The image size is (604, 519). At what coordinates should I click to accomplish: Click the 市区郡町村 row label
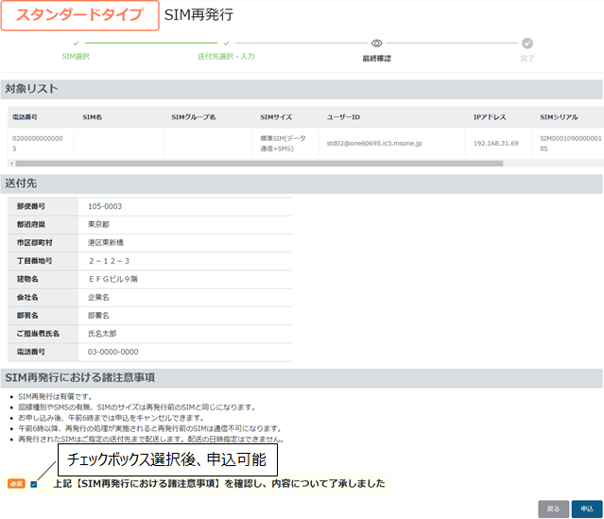tap(34, 243)
